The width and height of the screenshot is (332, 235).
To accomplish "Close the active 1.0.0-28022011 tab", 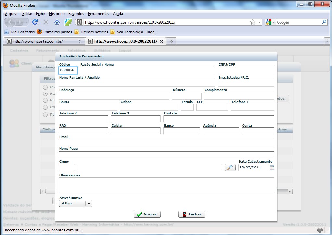I will click(x=161, y=41).
